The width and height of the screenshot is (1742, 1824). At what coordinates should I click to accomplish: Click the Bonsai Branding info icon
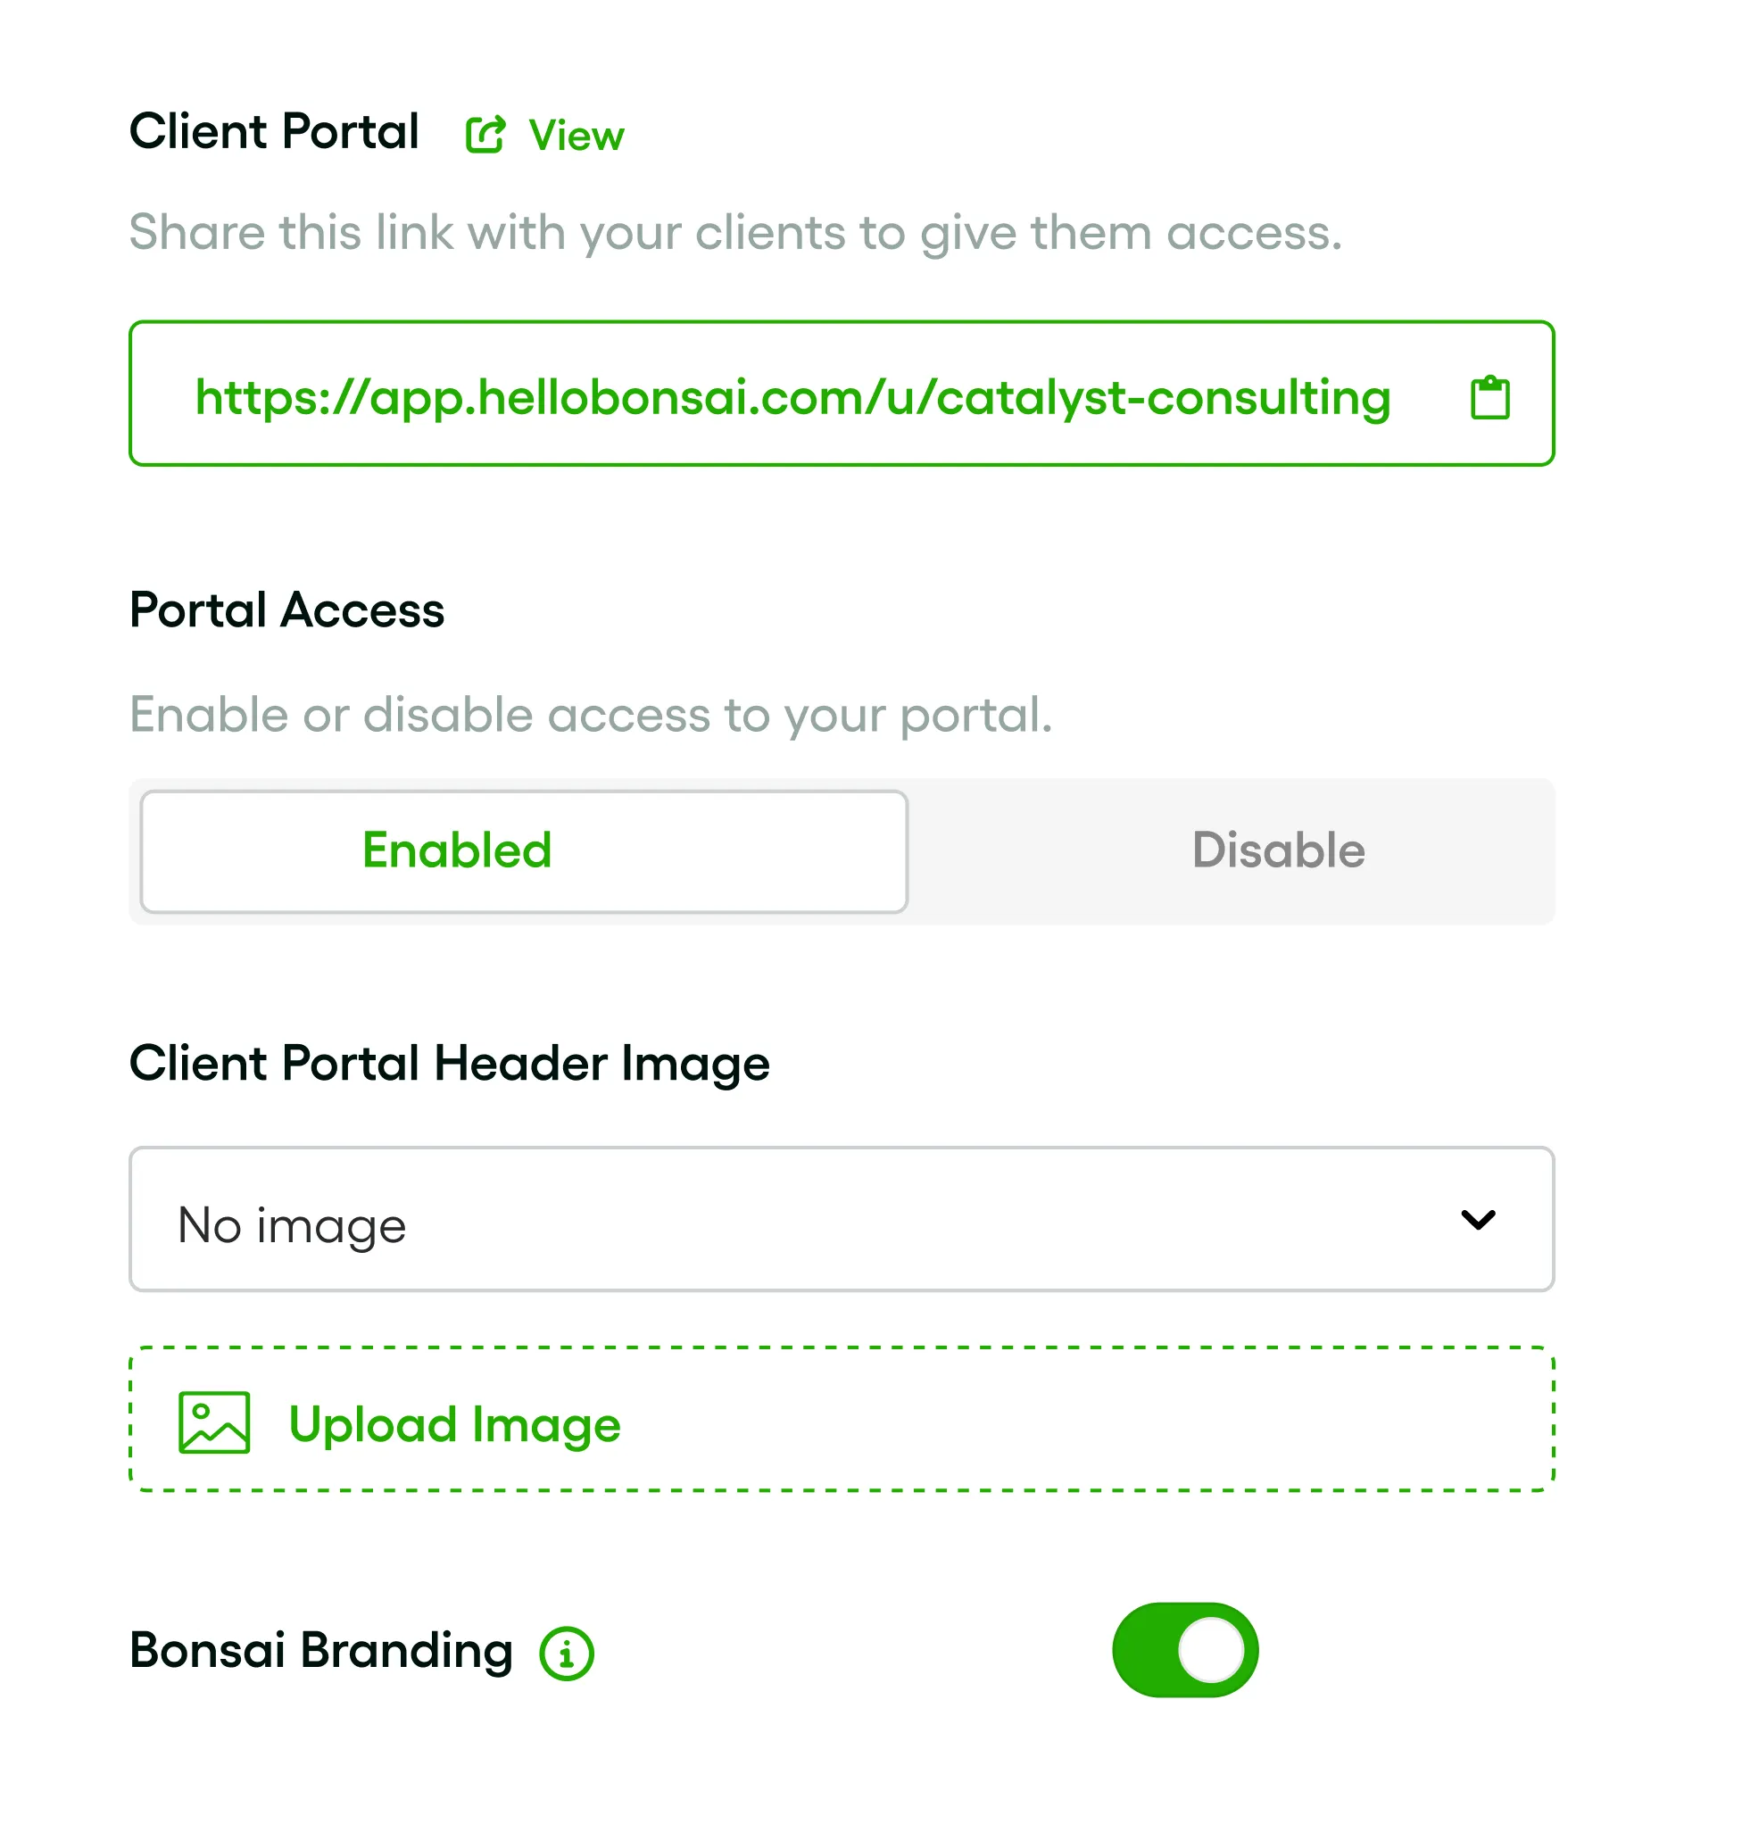567,1654
